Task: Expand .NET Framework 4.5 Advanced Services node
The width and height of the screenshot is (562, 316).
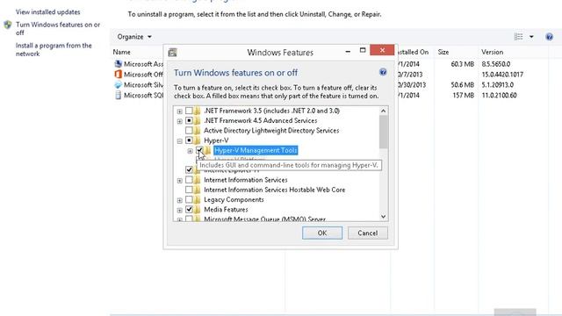Action: 179,121
